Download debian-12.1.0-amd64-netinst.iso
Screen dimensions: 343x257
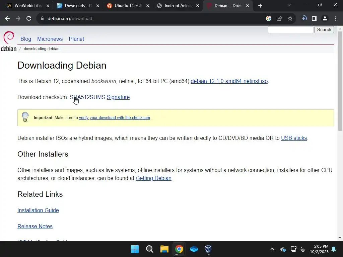pos(229,81)
